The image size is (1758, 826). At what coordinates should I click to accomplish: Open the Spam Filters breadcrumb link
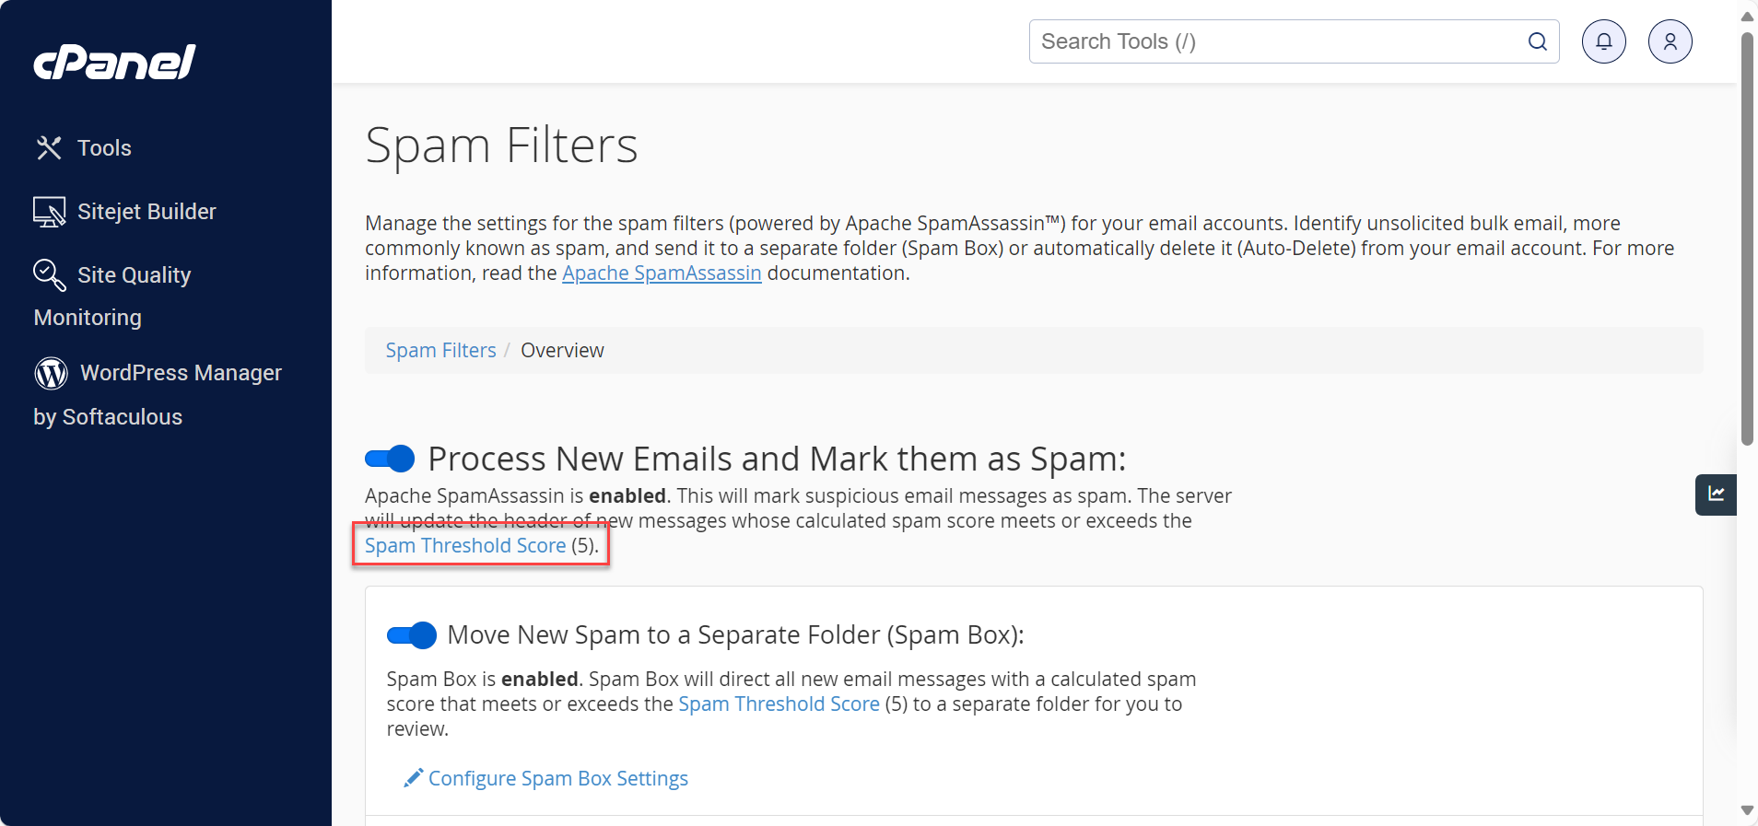(x=440, y=350)
